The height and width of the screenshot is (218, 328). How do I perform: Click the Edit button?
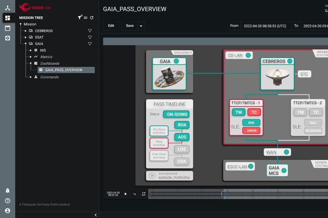(x=111, y=26)
